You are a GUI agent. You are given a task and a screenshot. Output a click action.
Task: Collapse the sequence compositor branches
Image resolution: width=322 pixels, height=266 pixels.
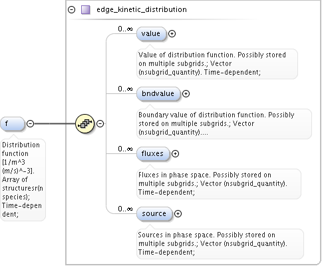tap(100, 123)
